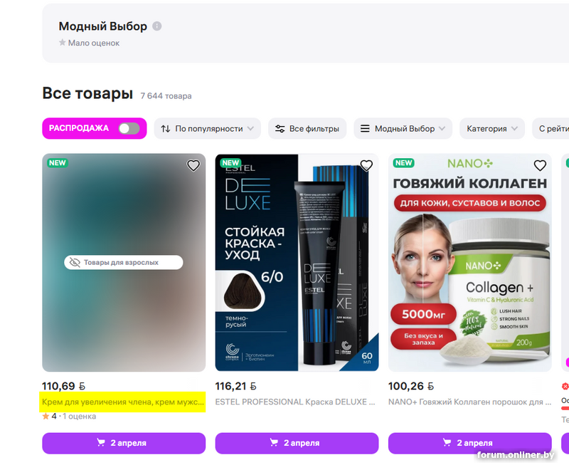Expand the По популярности sorting dropdown
The image size is (569, 470).
pyautogui.click(x=207, y=129)
